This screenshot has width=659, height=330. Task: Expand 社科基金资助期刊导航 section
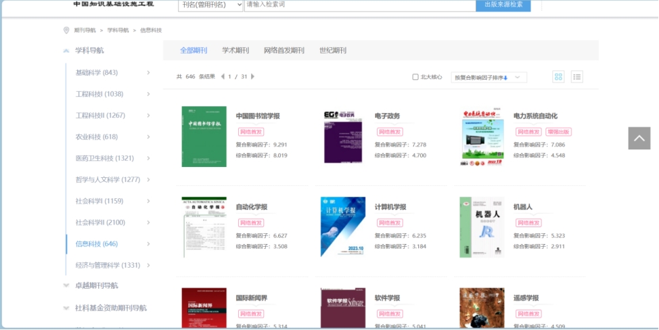[66, 308]
